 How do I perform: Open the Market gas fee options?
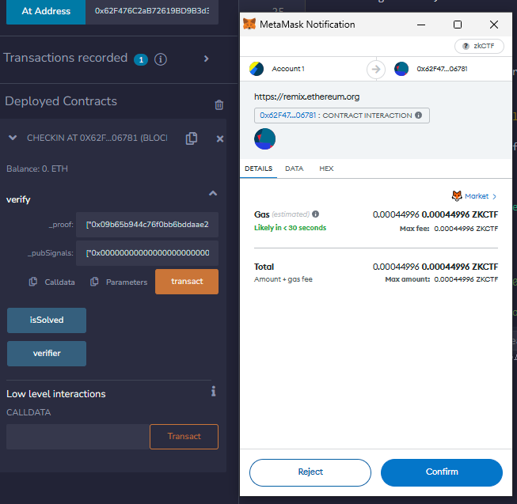click(474, 196)
